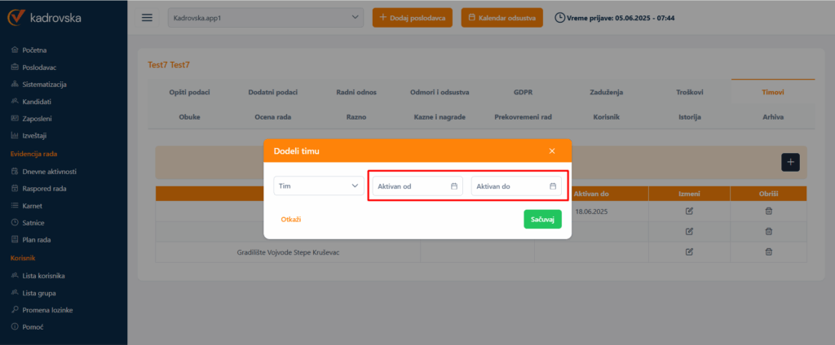
Task: Click the black plus add button
Action: click(x=790, y=162)
